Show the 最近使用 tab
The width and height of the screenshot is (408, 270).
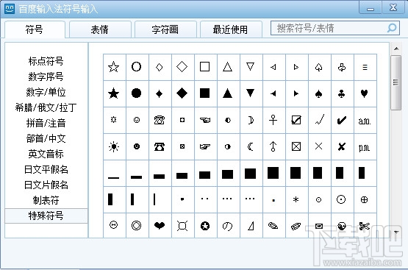click(x=231, y=29)
